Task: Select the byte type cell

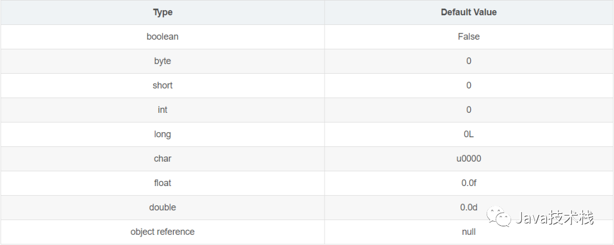Action: [163, 61]
